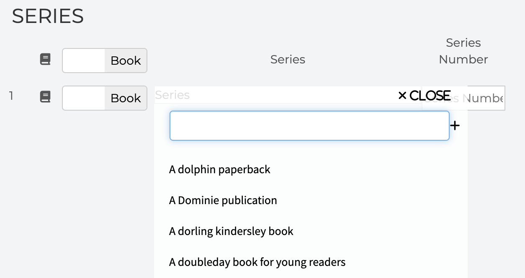This screenshot has height=278, width=525.
Task: Pick 'A dorling kindersley book' entry
Action: tap(231, 231)
